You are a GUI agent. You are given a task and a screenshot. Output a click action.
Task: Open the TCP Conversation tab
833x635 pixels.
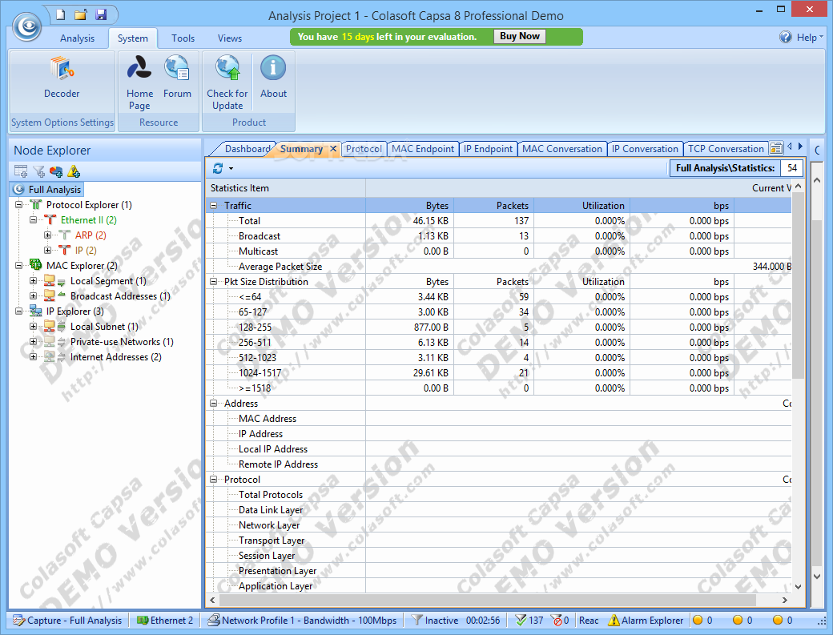[726, 149]
